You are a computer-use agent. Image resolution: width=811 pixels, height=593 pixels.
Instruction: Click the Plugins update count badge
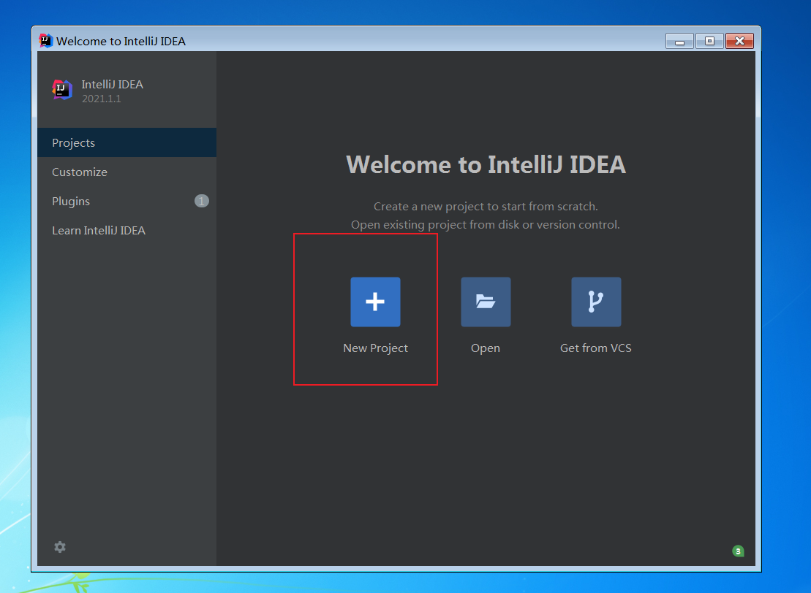tap(202, 201)
